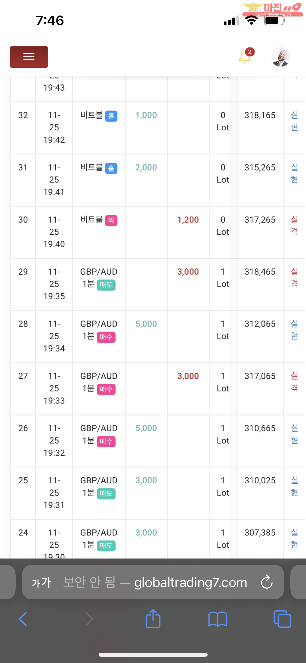Tap the Safari back arrow
Viewport: 306px width, 663px height.
click(x=23, y=619)
